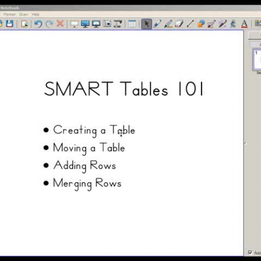
Task: Choose the Select arrow tool
Action: pyautogui.click(x=147, y=24)
